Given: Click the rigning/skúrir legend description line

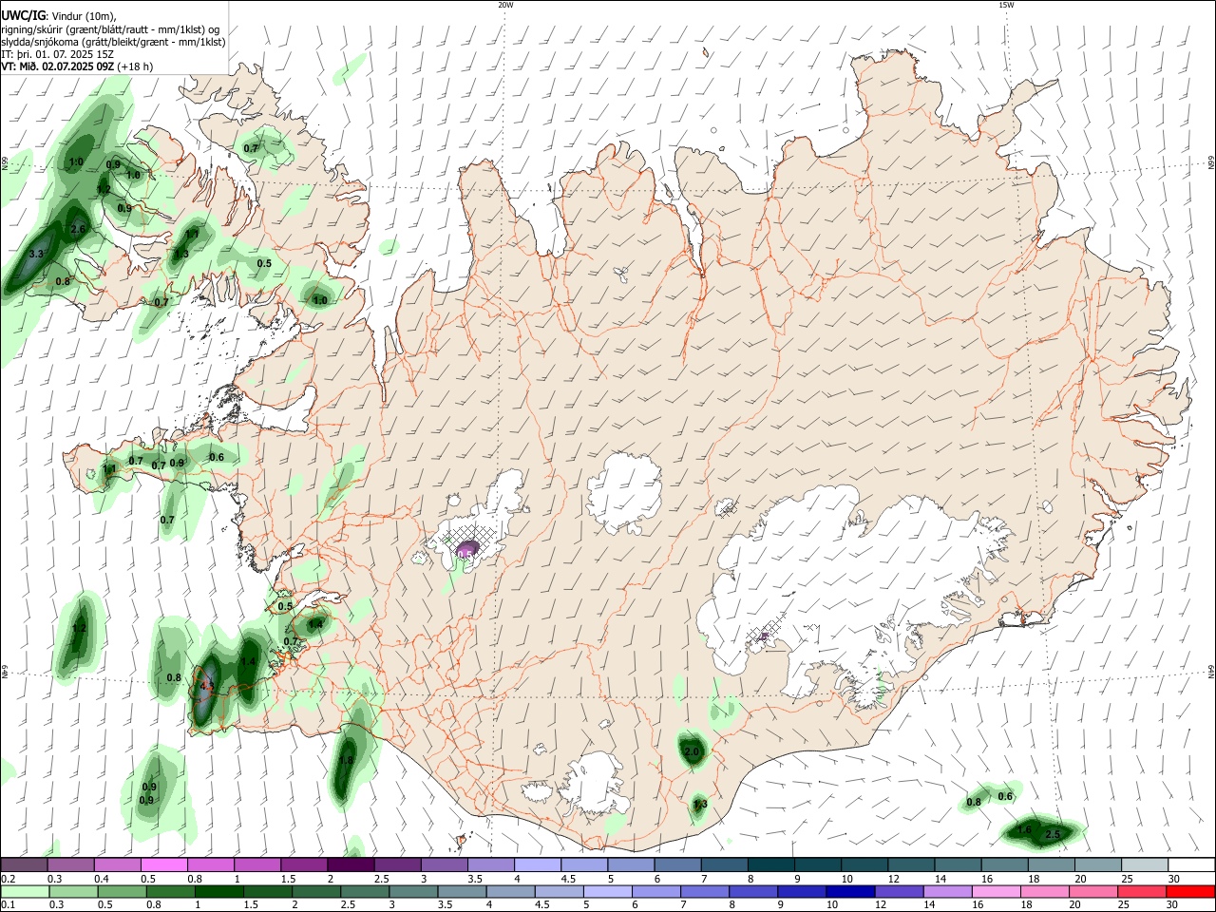Looking at the screenshot, I should tap(110, 29).
